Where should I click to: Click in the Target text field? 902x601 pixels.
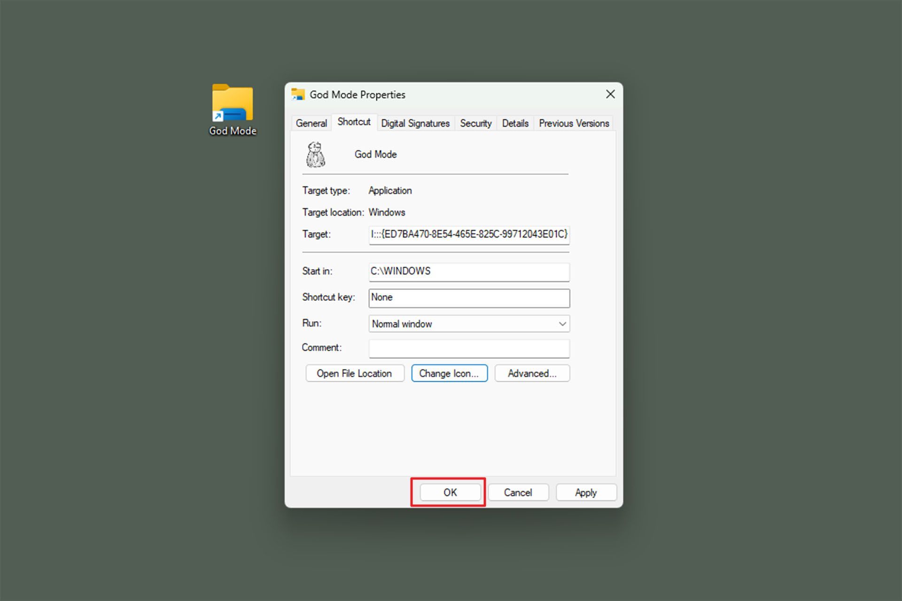point(469,234)
